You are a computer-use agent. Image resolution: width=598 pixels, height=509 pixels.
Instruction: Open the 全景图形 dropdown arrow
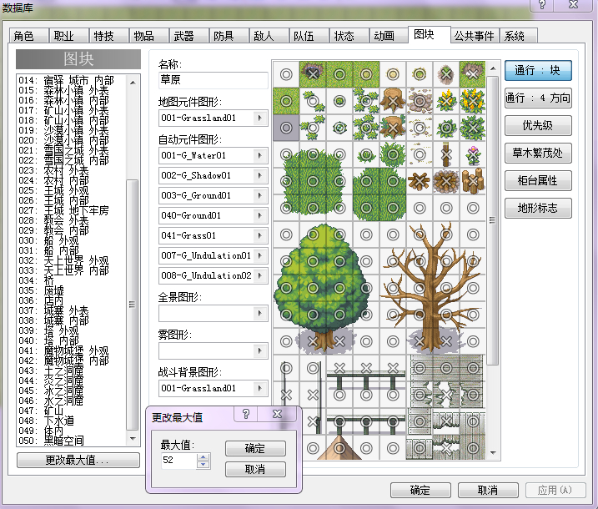260,313
